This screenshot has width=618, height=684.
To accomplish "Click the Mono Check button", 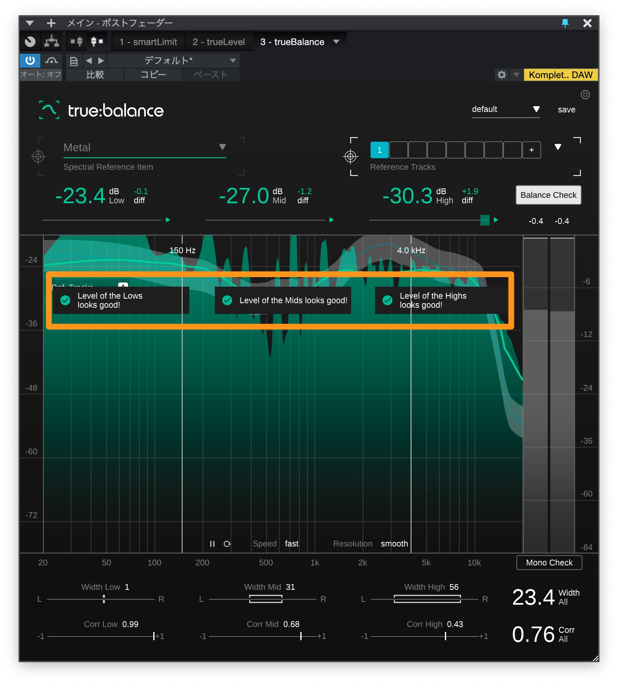I will tap(549, 563).
